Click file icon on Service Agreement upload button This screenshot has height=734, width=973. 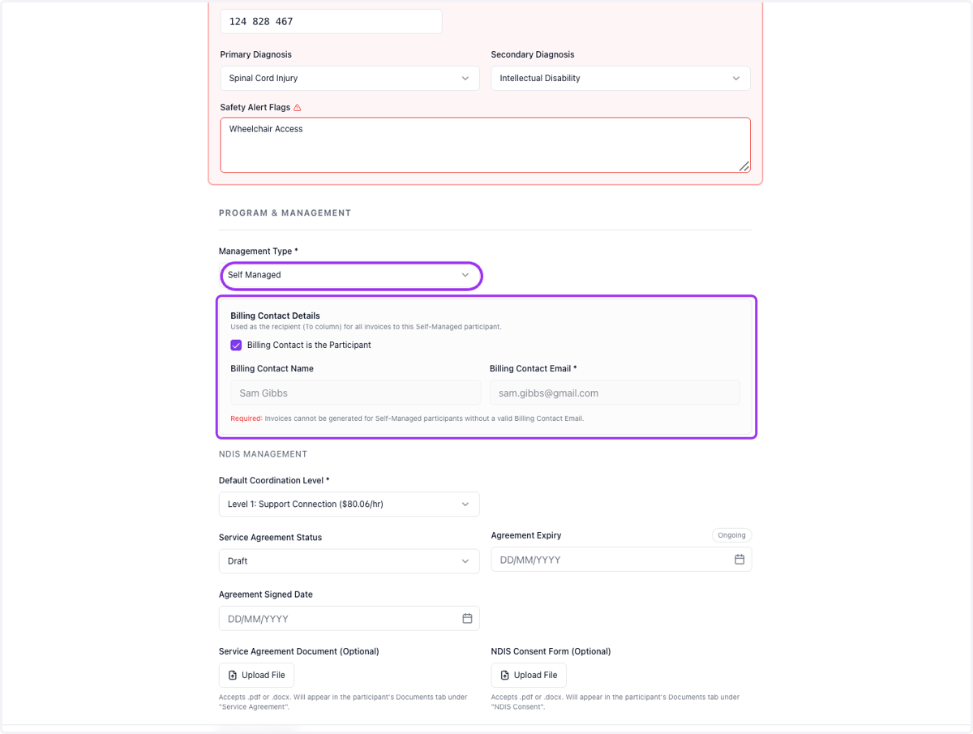[x=233, y=675]
